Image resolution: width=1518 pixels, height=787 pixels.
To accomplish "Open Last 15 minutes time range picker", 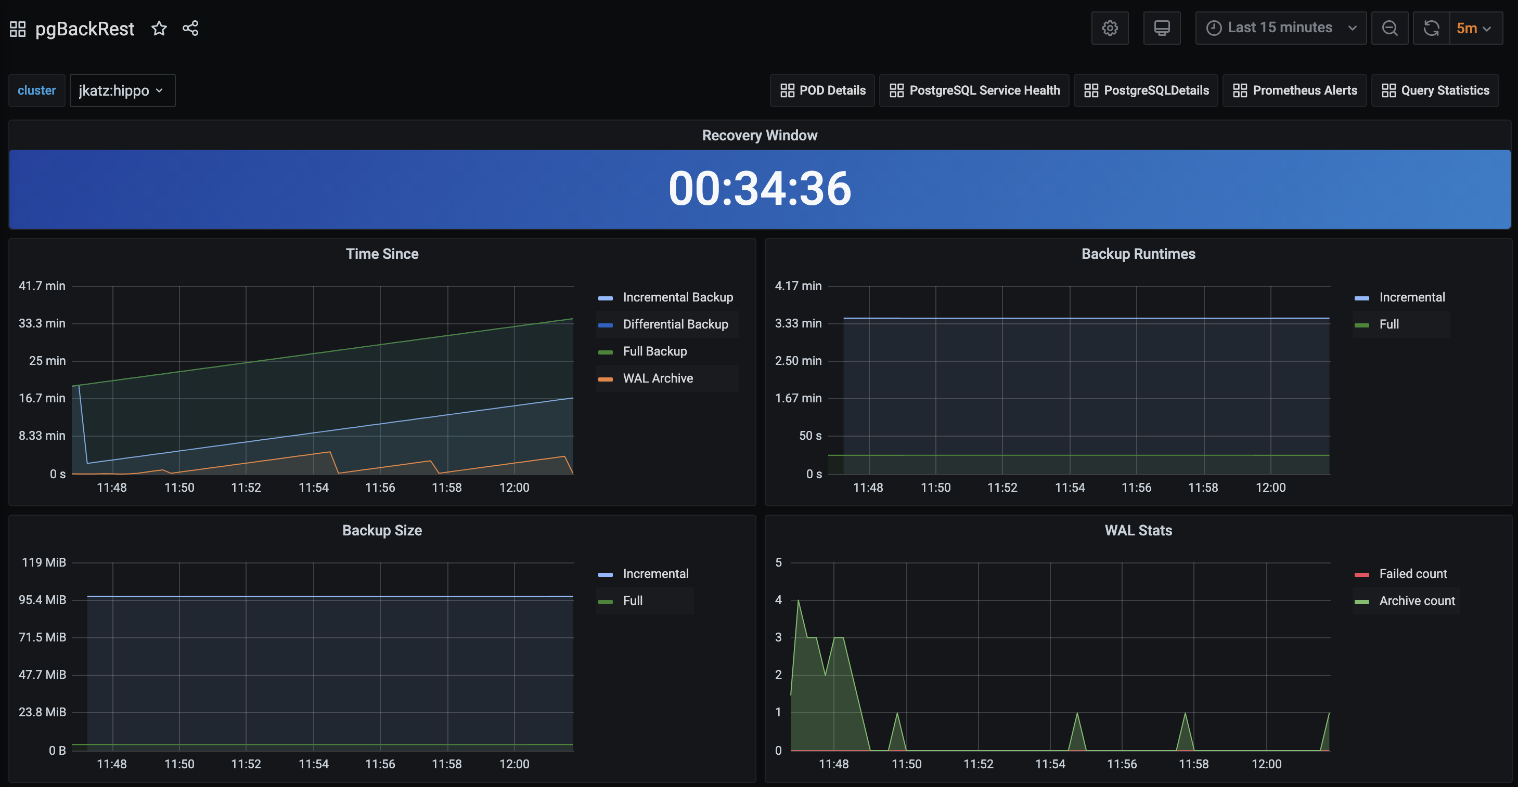I will point(1280,28).
